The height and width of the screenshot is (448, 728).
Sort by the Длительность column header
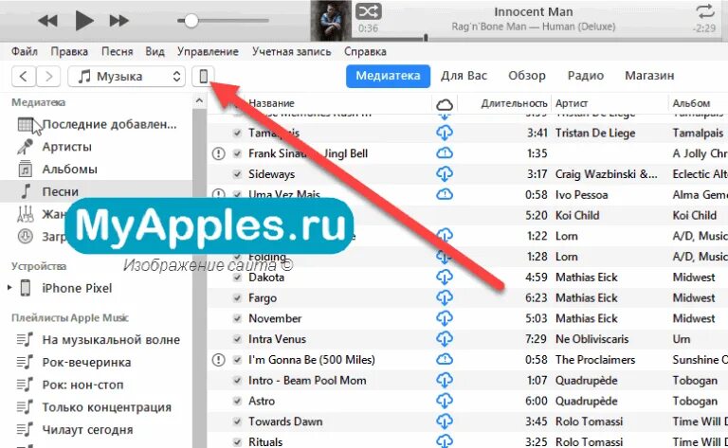(x=514, y=103)
